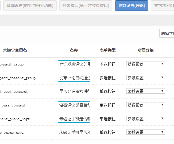Expand group dropdown in s_phone_noyz row
The height and width of the screenshot is (144, 174).
point(145,132)
